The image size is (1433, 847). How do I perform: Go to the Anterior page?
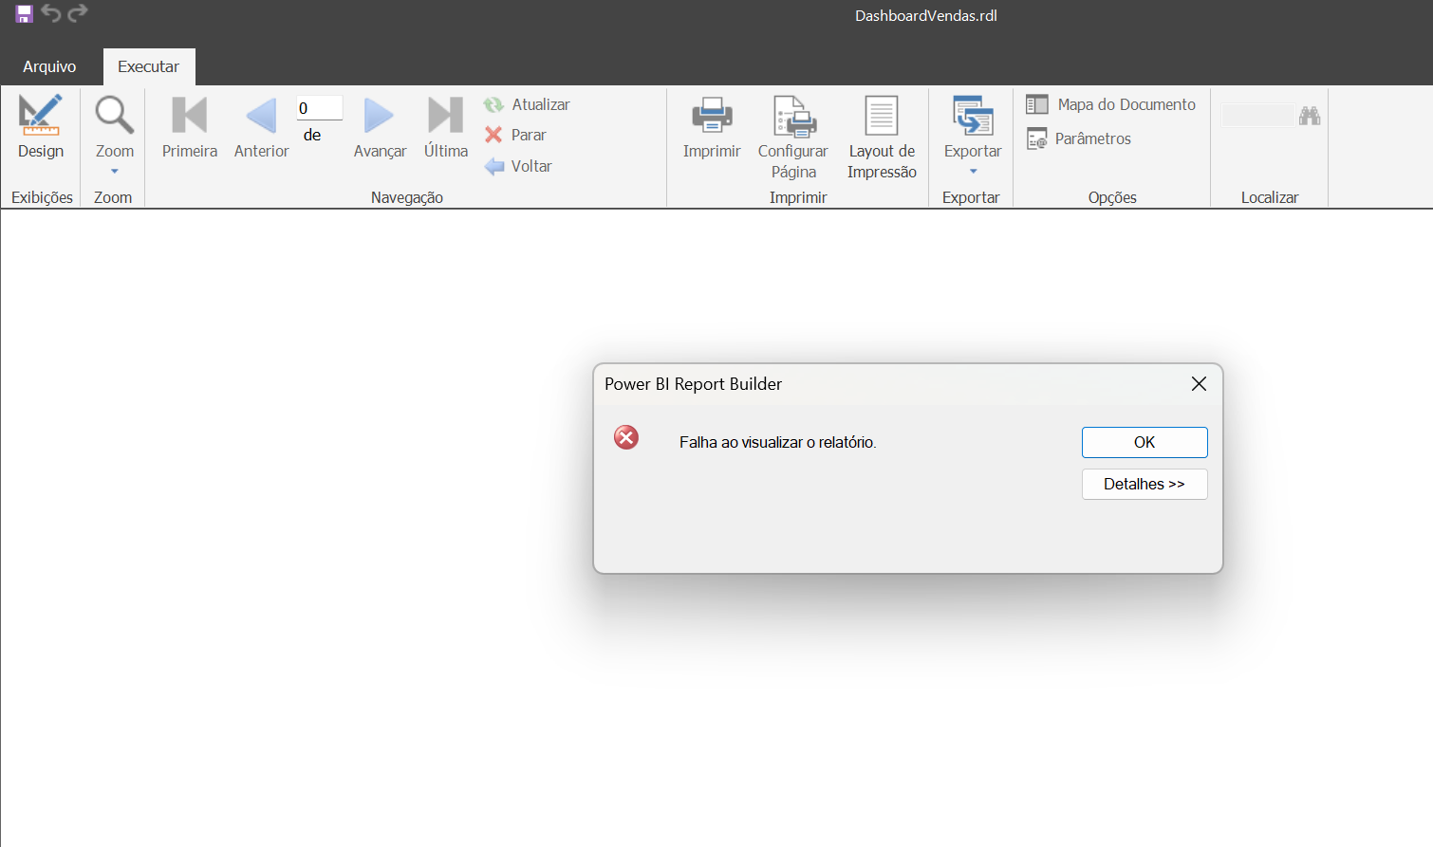(x=261, y=127)
